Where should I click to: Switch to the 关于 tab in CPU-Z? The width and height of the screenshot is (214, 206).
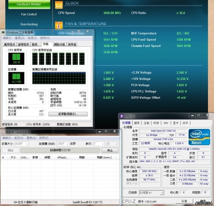point(185,123)
